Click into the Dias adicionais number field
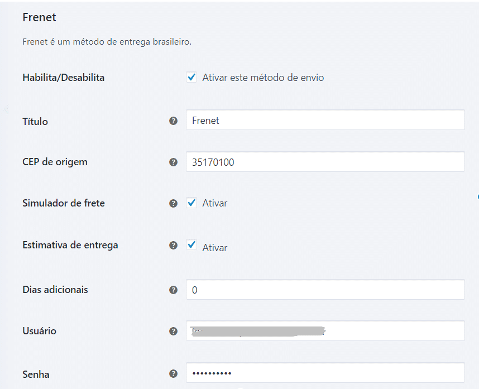The height and width of the screenshot is (389, 479). pos(325,290)
